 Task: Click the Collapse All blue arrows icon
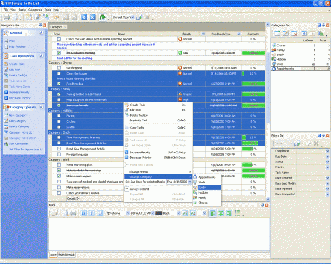(93, 17)
